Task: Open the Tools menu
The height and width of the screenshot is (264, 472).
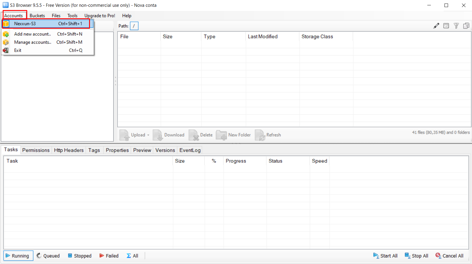Action: pyautogui.click(x=72, y=16)
